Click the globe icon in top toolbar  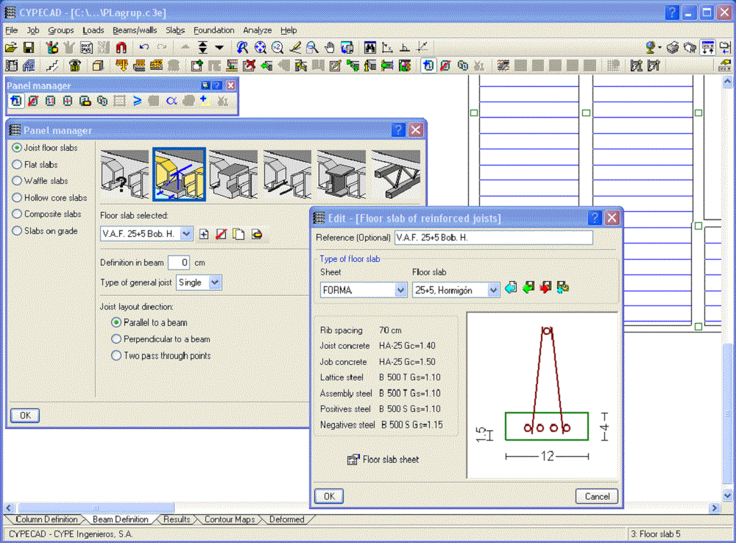tap(651, 47)
